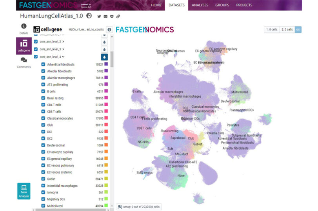The height and width of the screenshot is (211, 318).
Task: Click the FASTGENOMICS header logo
Action: coord(49,5)
